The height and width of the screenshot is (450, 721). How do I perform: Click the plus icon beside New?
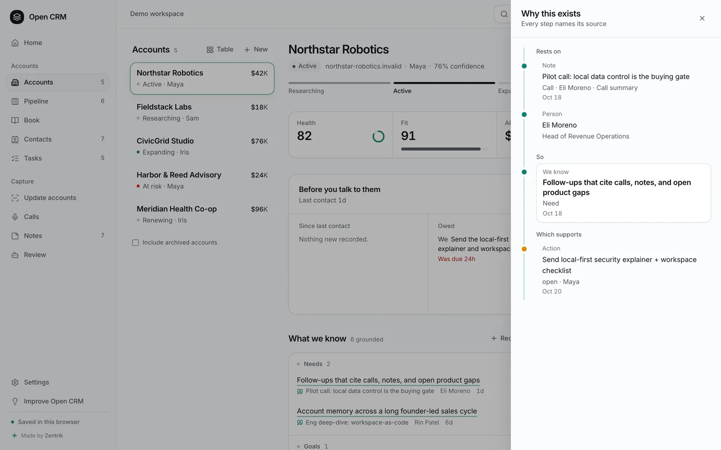[x=247, y=49]
